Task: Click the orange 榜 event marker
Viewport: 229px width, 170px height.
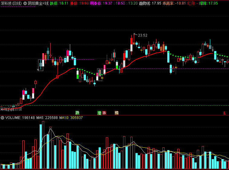Action: click(116, 113)
